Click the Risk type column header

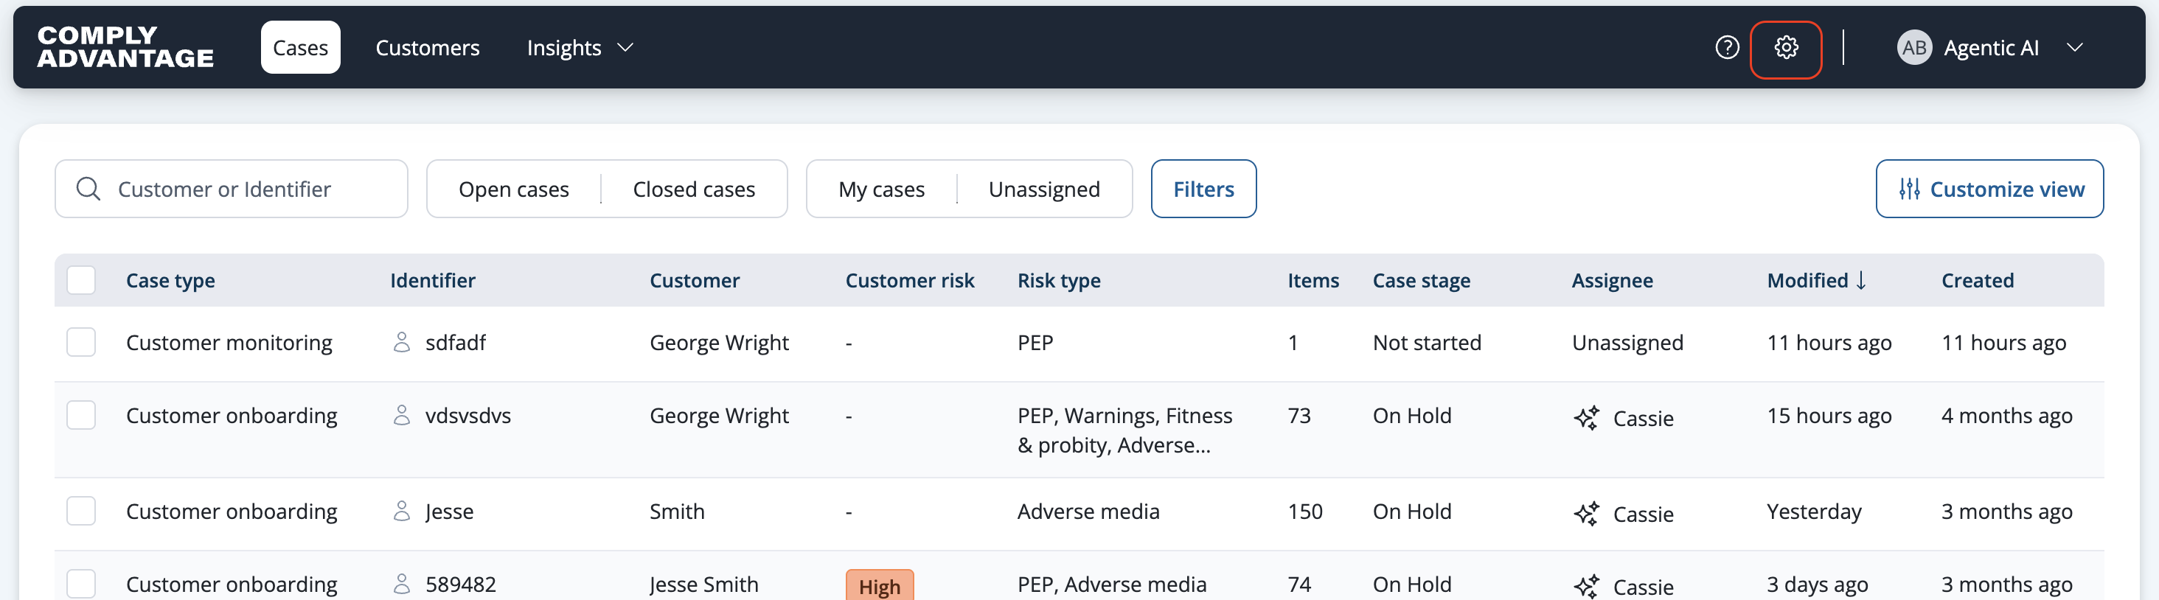[x=1060, y=281]
